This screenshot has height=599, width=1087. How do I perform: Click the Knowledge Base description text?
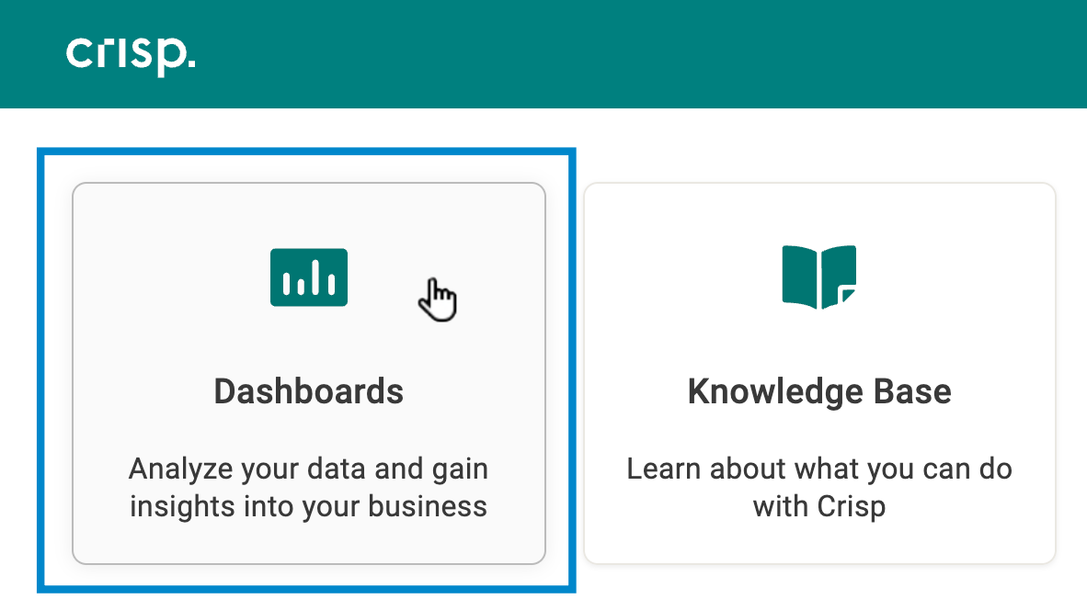818,487
